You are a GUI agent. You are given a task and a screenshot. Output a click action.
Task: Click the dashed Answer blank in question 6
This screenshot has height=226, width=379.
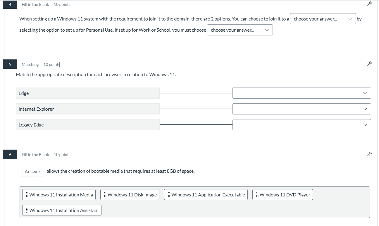(x=32, y=172)
